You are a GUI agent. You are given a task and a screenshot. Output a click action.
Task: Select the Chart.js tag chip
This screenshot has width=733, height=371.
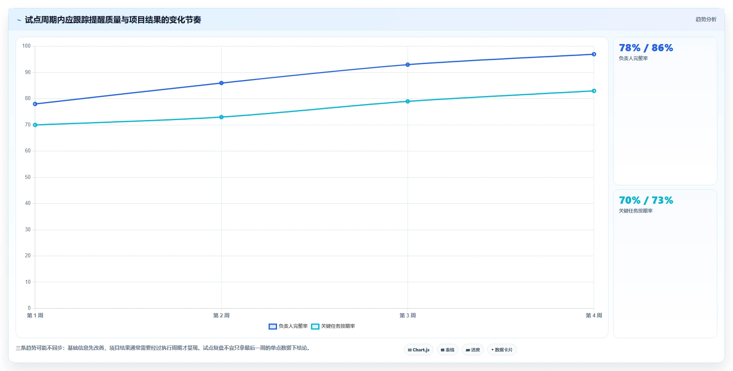419,350
